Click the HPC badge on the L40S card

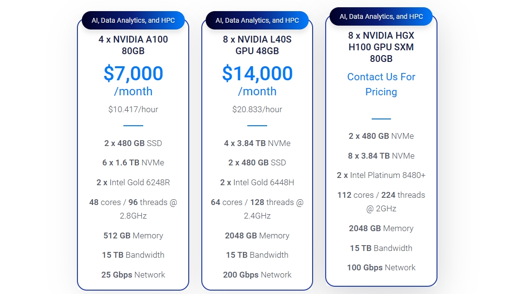(257, 20)
